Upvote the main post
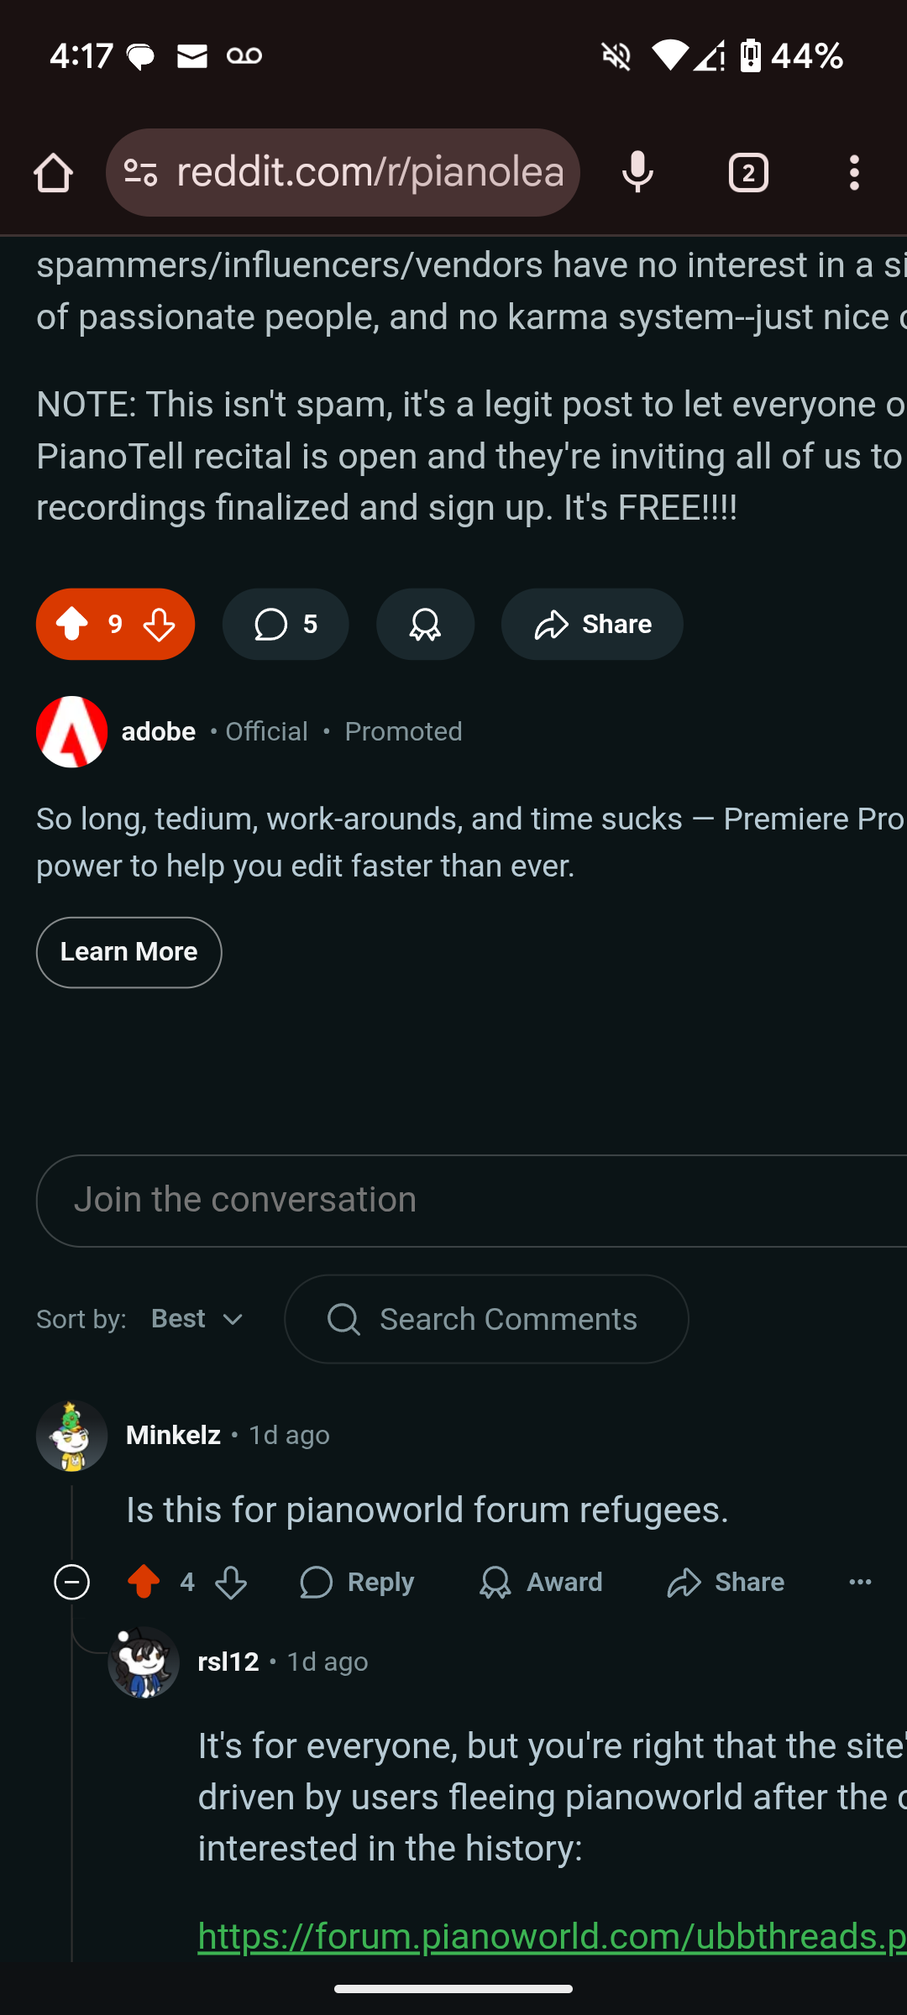The width and height of the screenshot is (907, 2015). tap(72, 625)
